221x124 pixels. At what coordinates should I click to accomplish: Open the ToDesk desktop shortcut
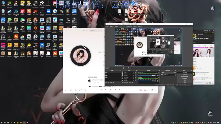pyautogui.click(x=55, y=20)
